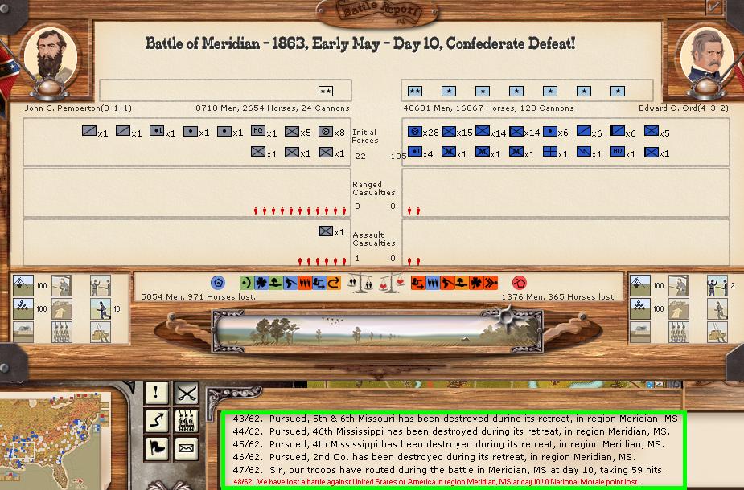Click the red pentagon Union fort icon

coord(519,283)
